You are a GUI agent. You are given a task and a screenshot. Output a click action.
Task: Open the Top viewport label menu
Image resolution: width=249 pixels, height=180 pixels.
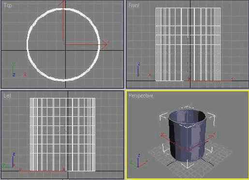[8, 5]
